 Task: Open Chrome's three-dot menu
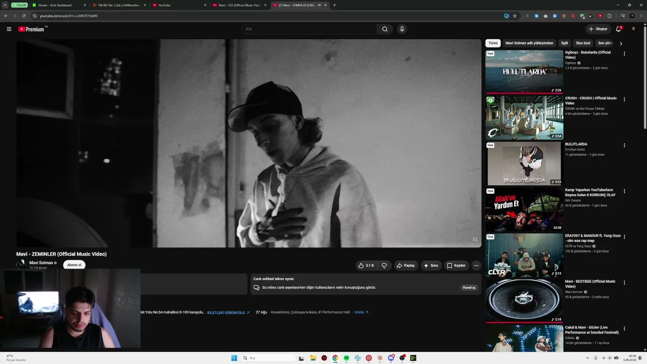pyautogui.click(x=640, y=16)
